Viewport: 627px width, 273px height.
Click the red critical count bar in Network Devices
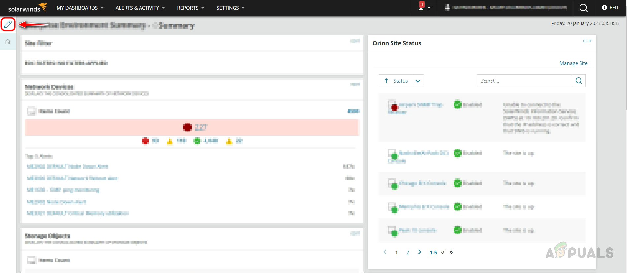(x=192, y=127)
